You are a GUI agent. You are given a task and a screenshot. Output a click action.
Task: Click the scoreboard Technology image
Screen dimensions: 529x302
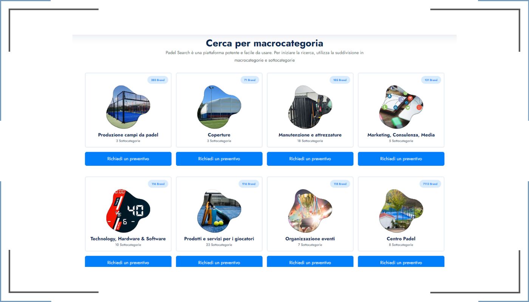tap(128, 211)
